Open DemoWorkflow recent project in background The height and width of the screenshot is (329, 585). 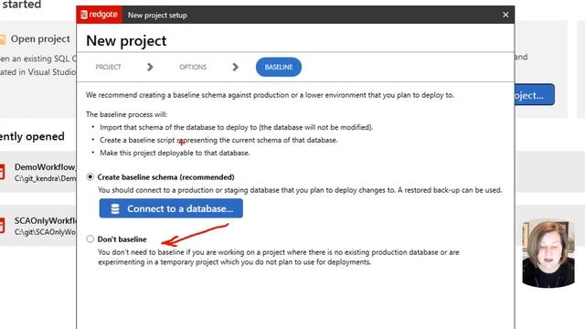38,173
